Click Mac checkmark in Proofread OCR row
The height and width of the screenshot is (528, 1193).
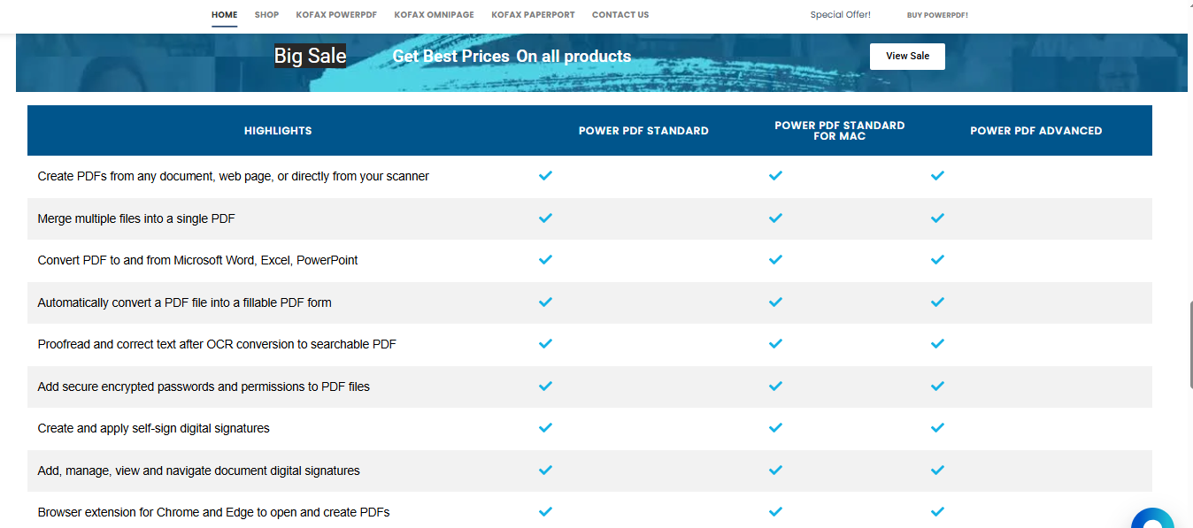coord(776,344)
